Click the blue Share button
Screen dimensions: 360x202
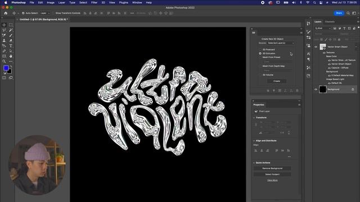[339, 13]
